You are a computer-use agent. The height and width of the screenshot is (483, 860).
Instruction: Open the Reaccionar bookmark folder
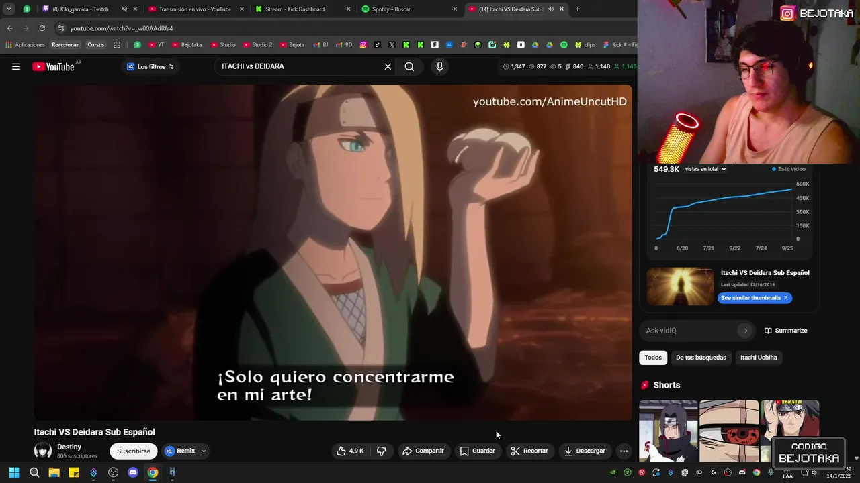click(65, 45)
